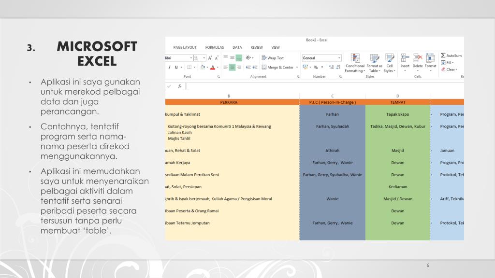The height and width of the screenshot is (278, 495).
Task: Select cell containing Kediaman
Action: [398, 187]
